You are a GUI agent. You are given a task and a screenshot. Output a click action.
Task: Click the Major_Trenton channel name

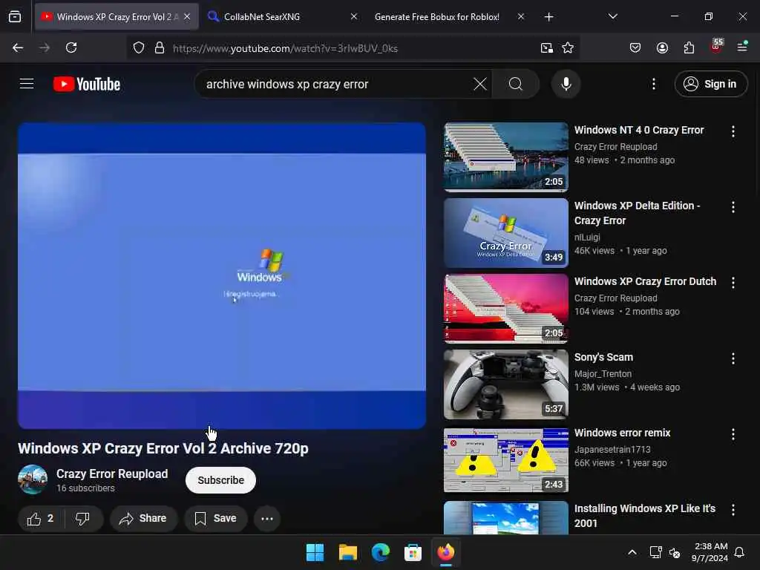pos(603,374)
